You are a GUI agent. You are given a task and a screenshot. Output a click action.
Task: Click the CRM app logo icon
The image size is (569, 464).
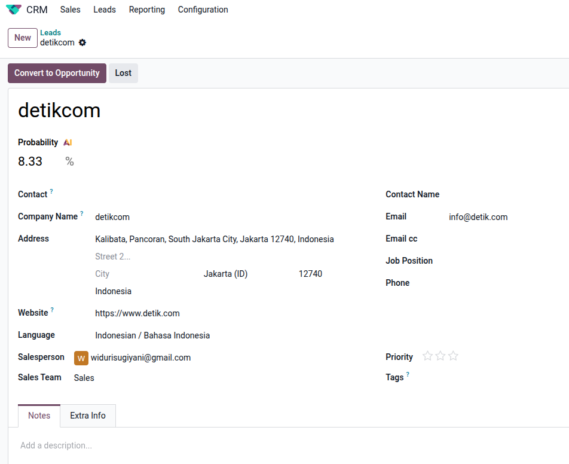click(x=13, y=10)
